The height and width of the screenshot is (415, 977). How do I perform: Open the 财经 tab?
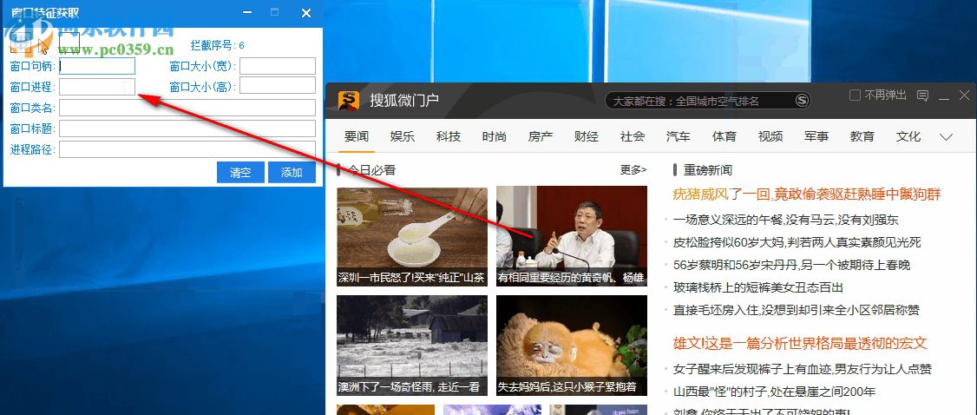587,136
